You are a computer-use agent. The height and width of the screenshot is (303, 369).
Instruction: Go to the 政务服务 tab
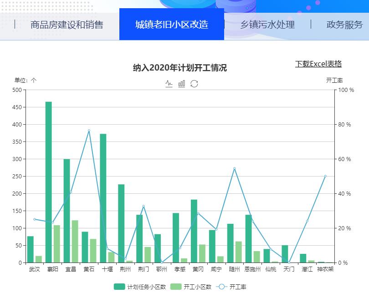pos(344,25)
